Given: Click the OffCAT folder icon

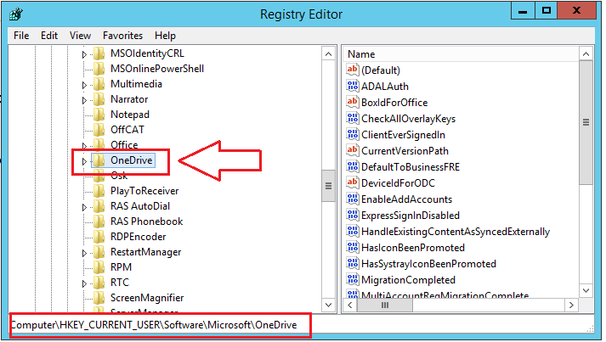Looking at the screenshot, I should coord(99,130).
